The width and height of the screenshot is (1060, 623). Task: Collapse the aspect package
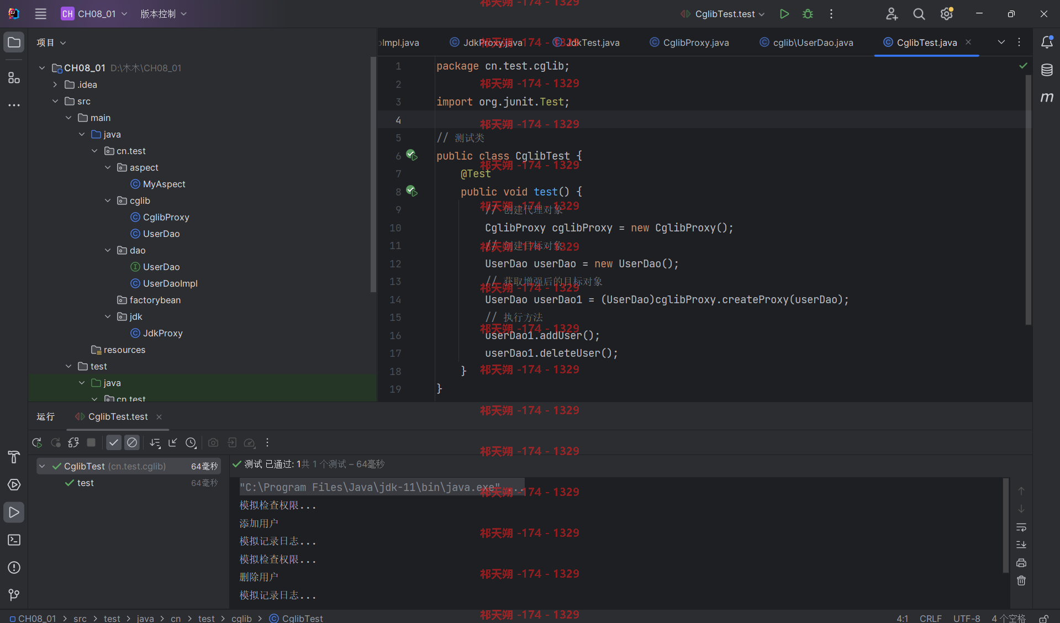pos(108,167)
